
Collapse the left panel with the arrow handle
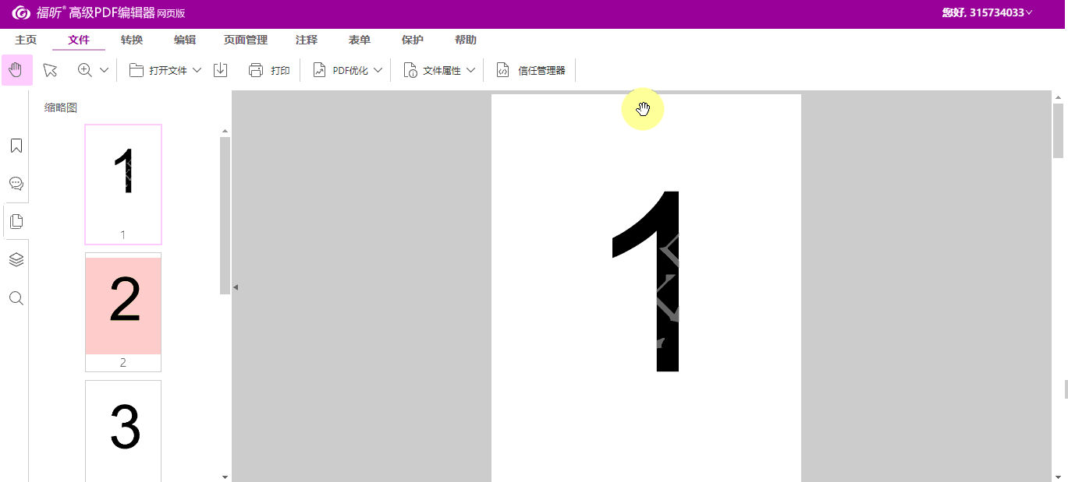click(x=236, y=287)
